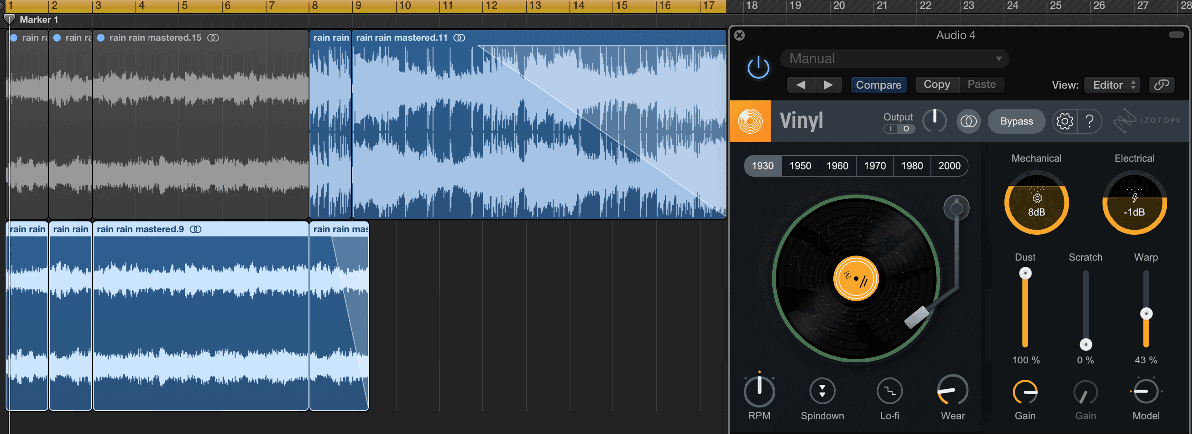The height and width of the screenshot is (434, 1192).
Task: Click the Warp Model knob
Action: pyautogui.click(x=1146, y=392)
